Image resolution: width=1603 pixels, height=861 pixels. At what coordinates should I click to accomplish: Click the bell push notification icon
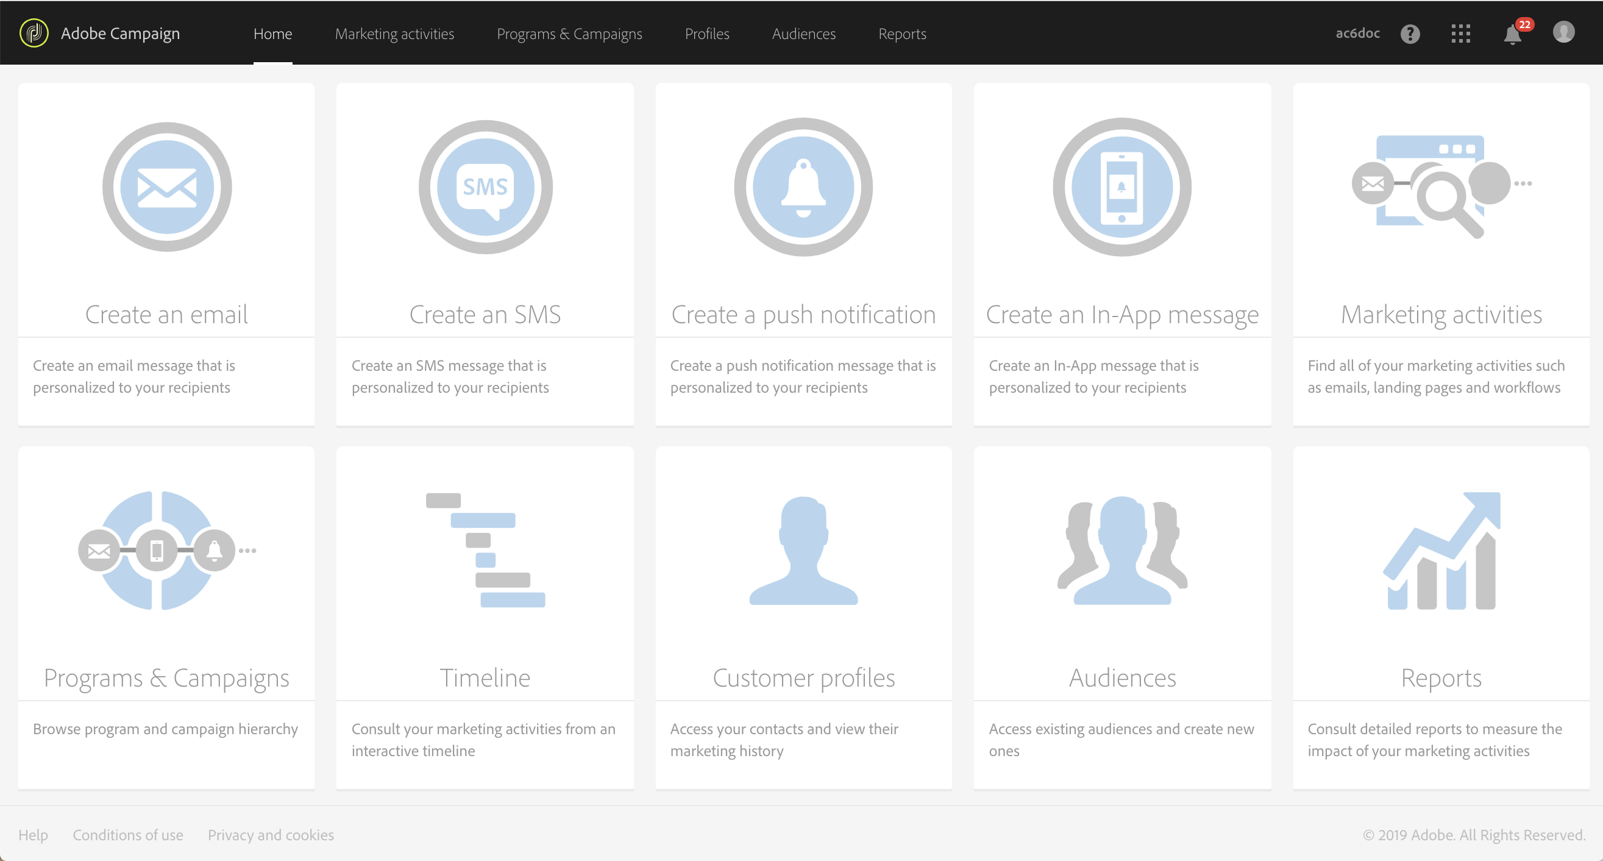click(x=803, y=187)
